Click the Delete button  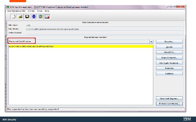tap(169, 47)
